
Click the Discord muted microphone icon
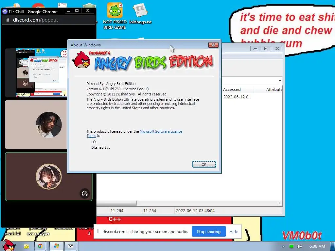[85, 193]
